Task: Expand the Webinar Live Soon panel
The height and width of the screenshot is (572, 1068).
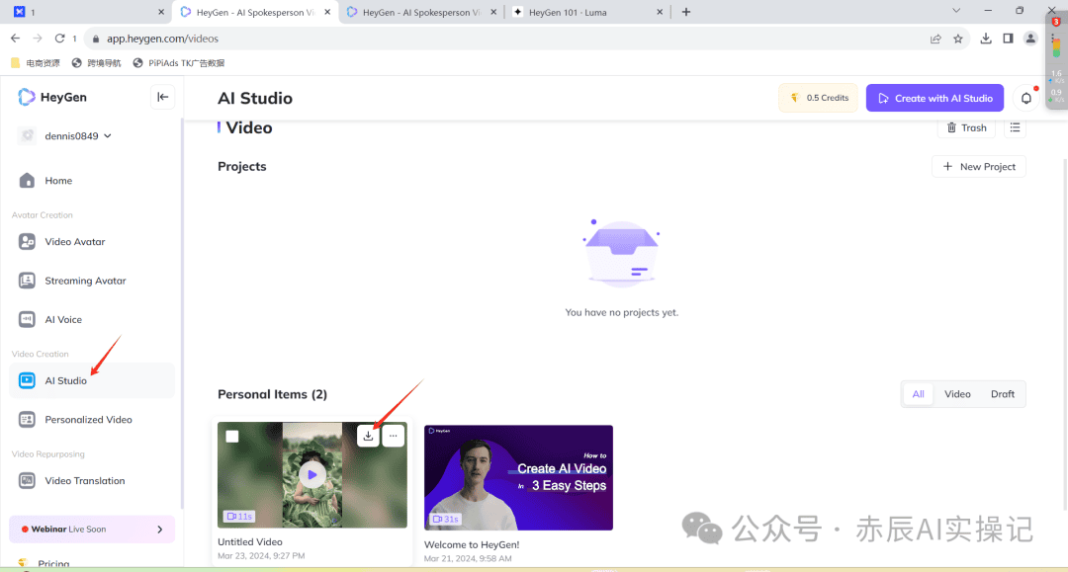Action: (x=91, y=529)
